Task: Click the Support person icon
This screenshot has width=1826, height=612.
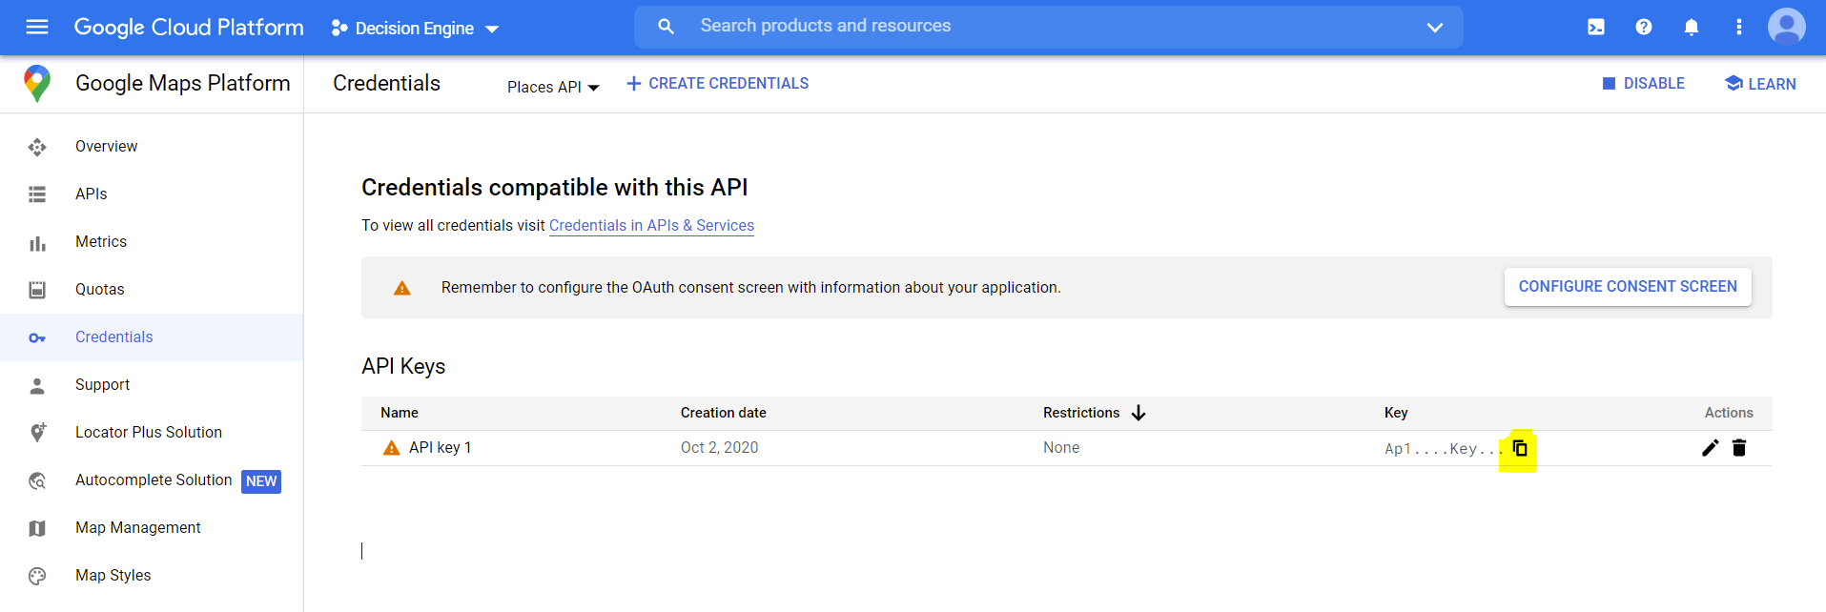Action: point(37,386)
